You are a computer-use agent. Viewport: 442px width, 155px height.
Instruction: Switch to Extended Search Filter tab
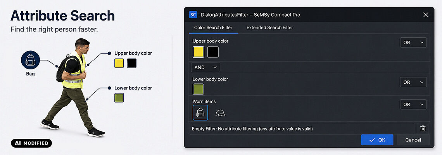pos(270,28)
